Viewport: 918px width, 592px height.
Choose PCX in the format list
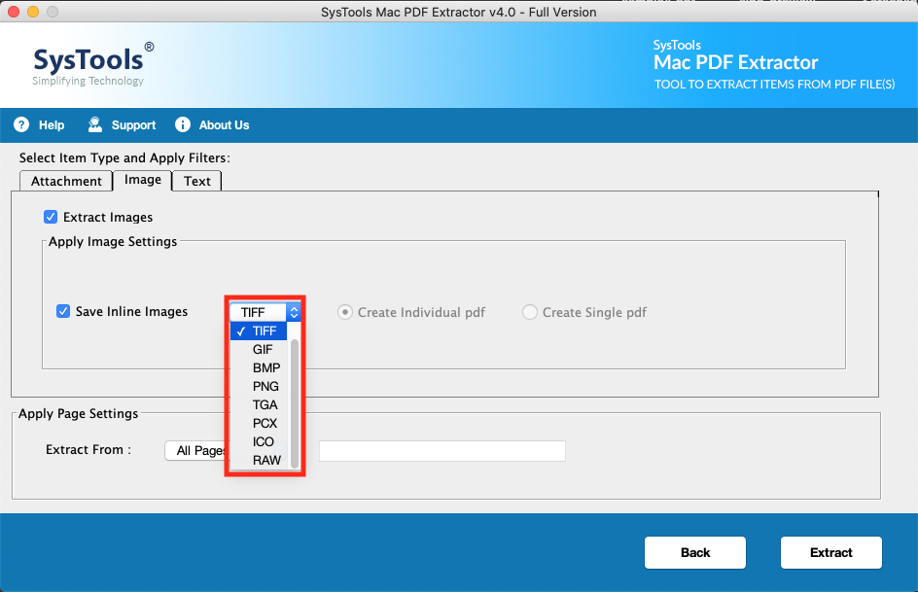pos(261,423)
